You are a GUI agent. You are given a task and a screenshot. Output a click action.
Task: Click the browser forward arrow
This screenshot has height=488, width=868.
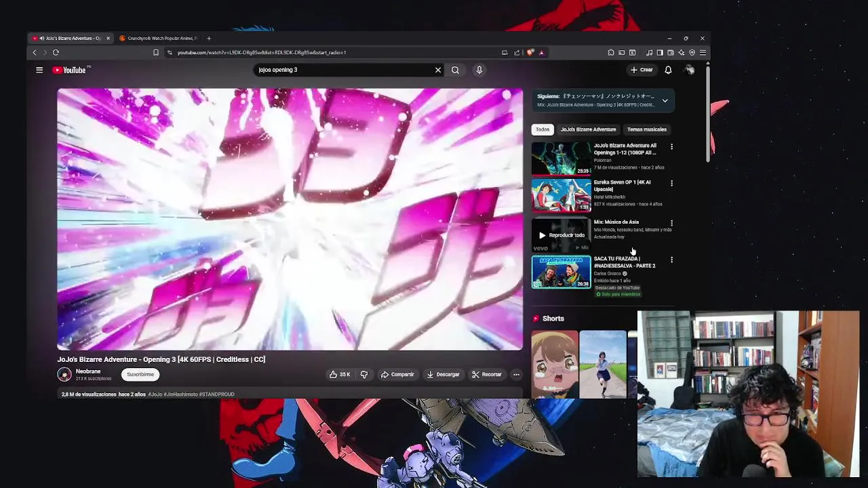[45, 52]
